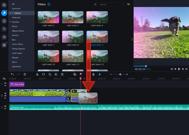Split clip with the scissors tool
The width and height of the screenshot is (189, 135).
point(37,74)
